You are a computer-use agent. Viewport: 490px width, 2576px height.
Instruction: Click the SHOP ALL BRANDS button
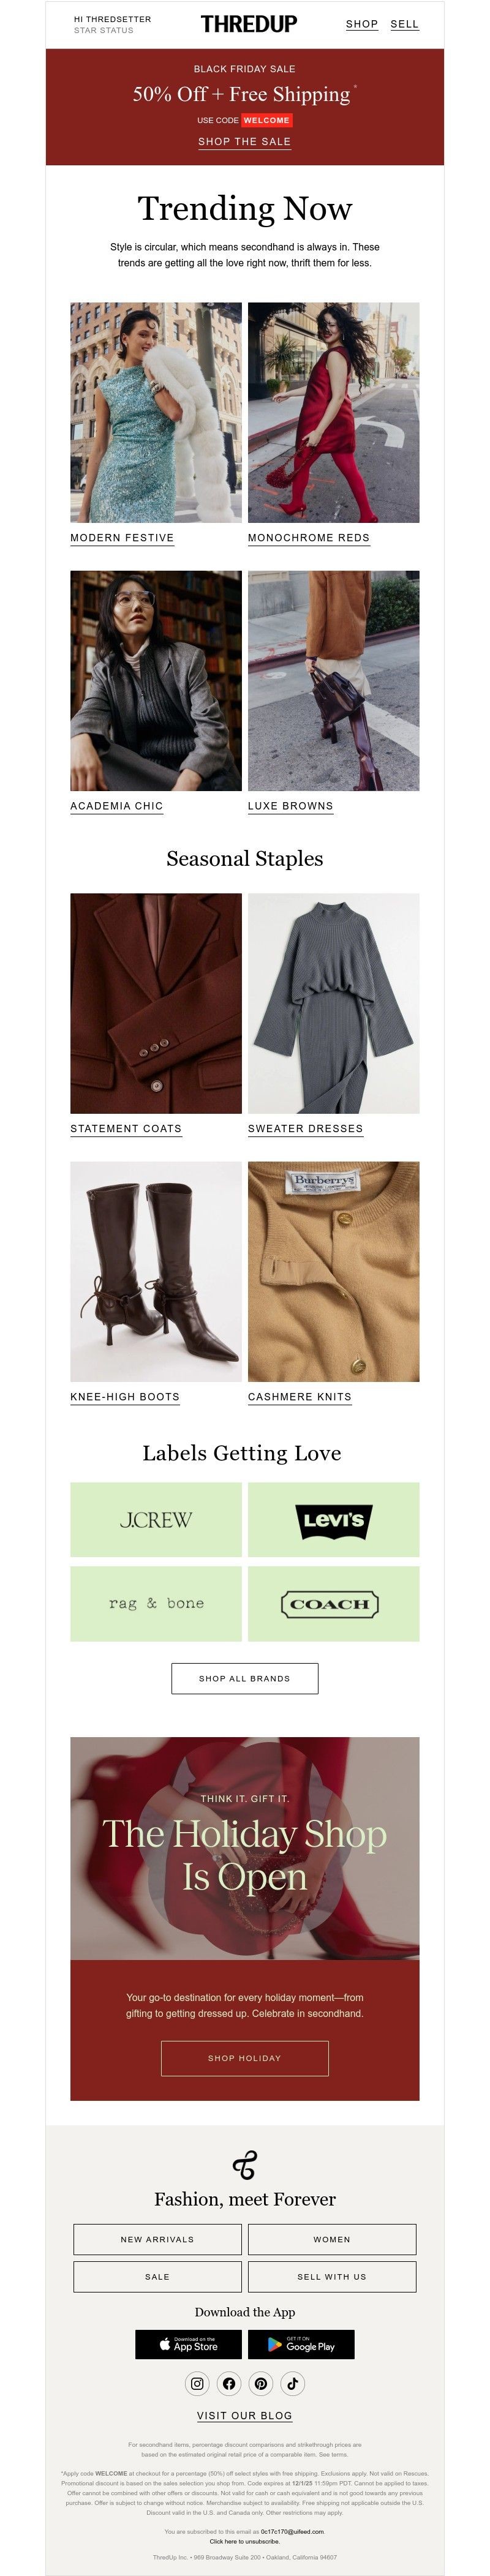coord(245,1679)
